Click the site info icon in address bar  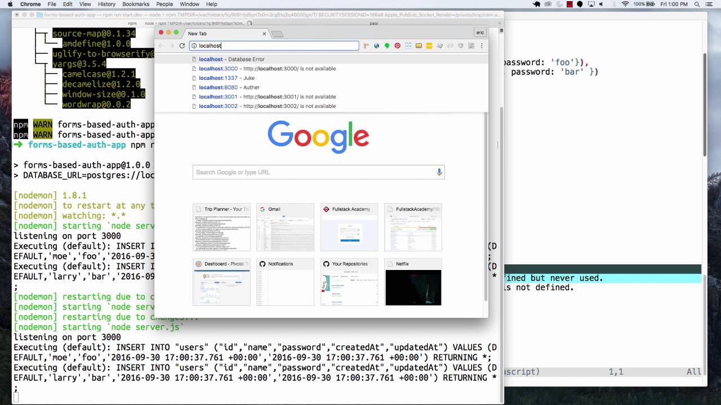click(x=193, y=46)
